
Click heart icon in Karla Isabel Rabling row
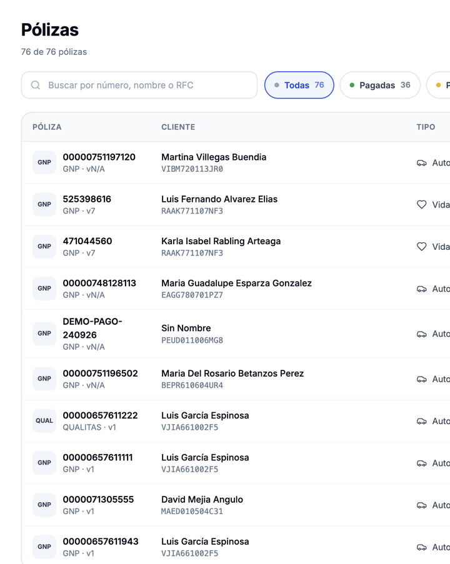pyautogui.click(x=421, y=247)
